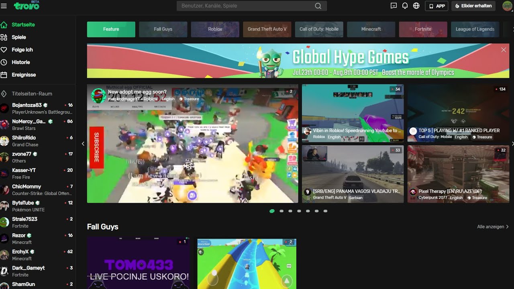The image size is (514, 289).
Task: Click the Dark_Gameyt channel name
Action: (x=28, y=268)
